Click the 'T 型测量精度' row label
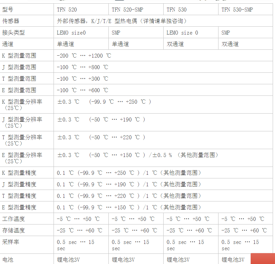 (19, 196)
